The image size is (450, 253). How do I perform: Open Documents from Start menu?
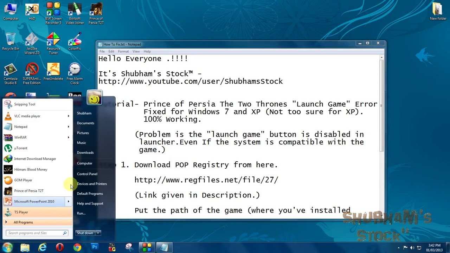point(85,123)
